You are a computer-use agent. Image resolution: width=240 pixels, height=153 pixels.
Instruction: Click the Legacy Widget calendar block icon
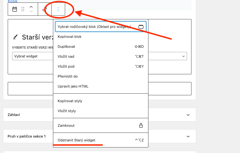(x=15, y=9)
